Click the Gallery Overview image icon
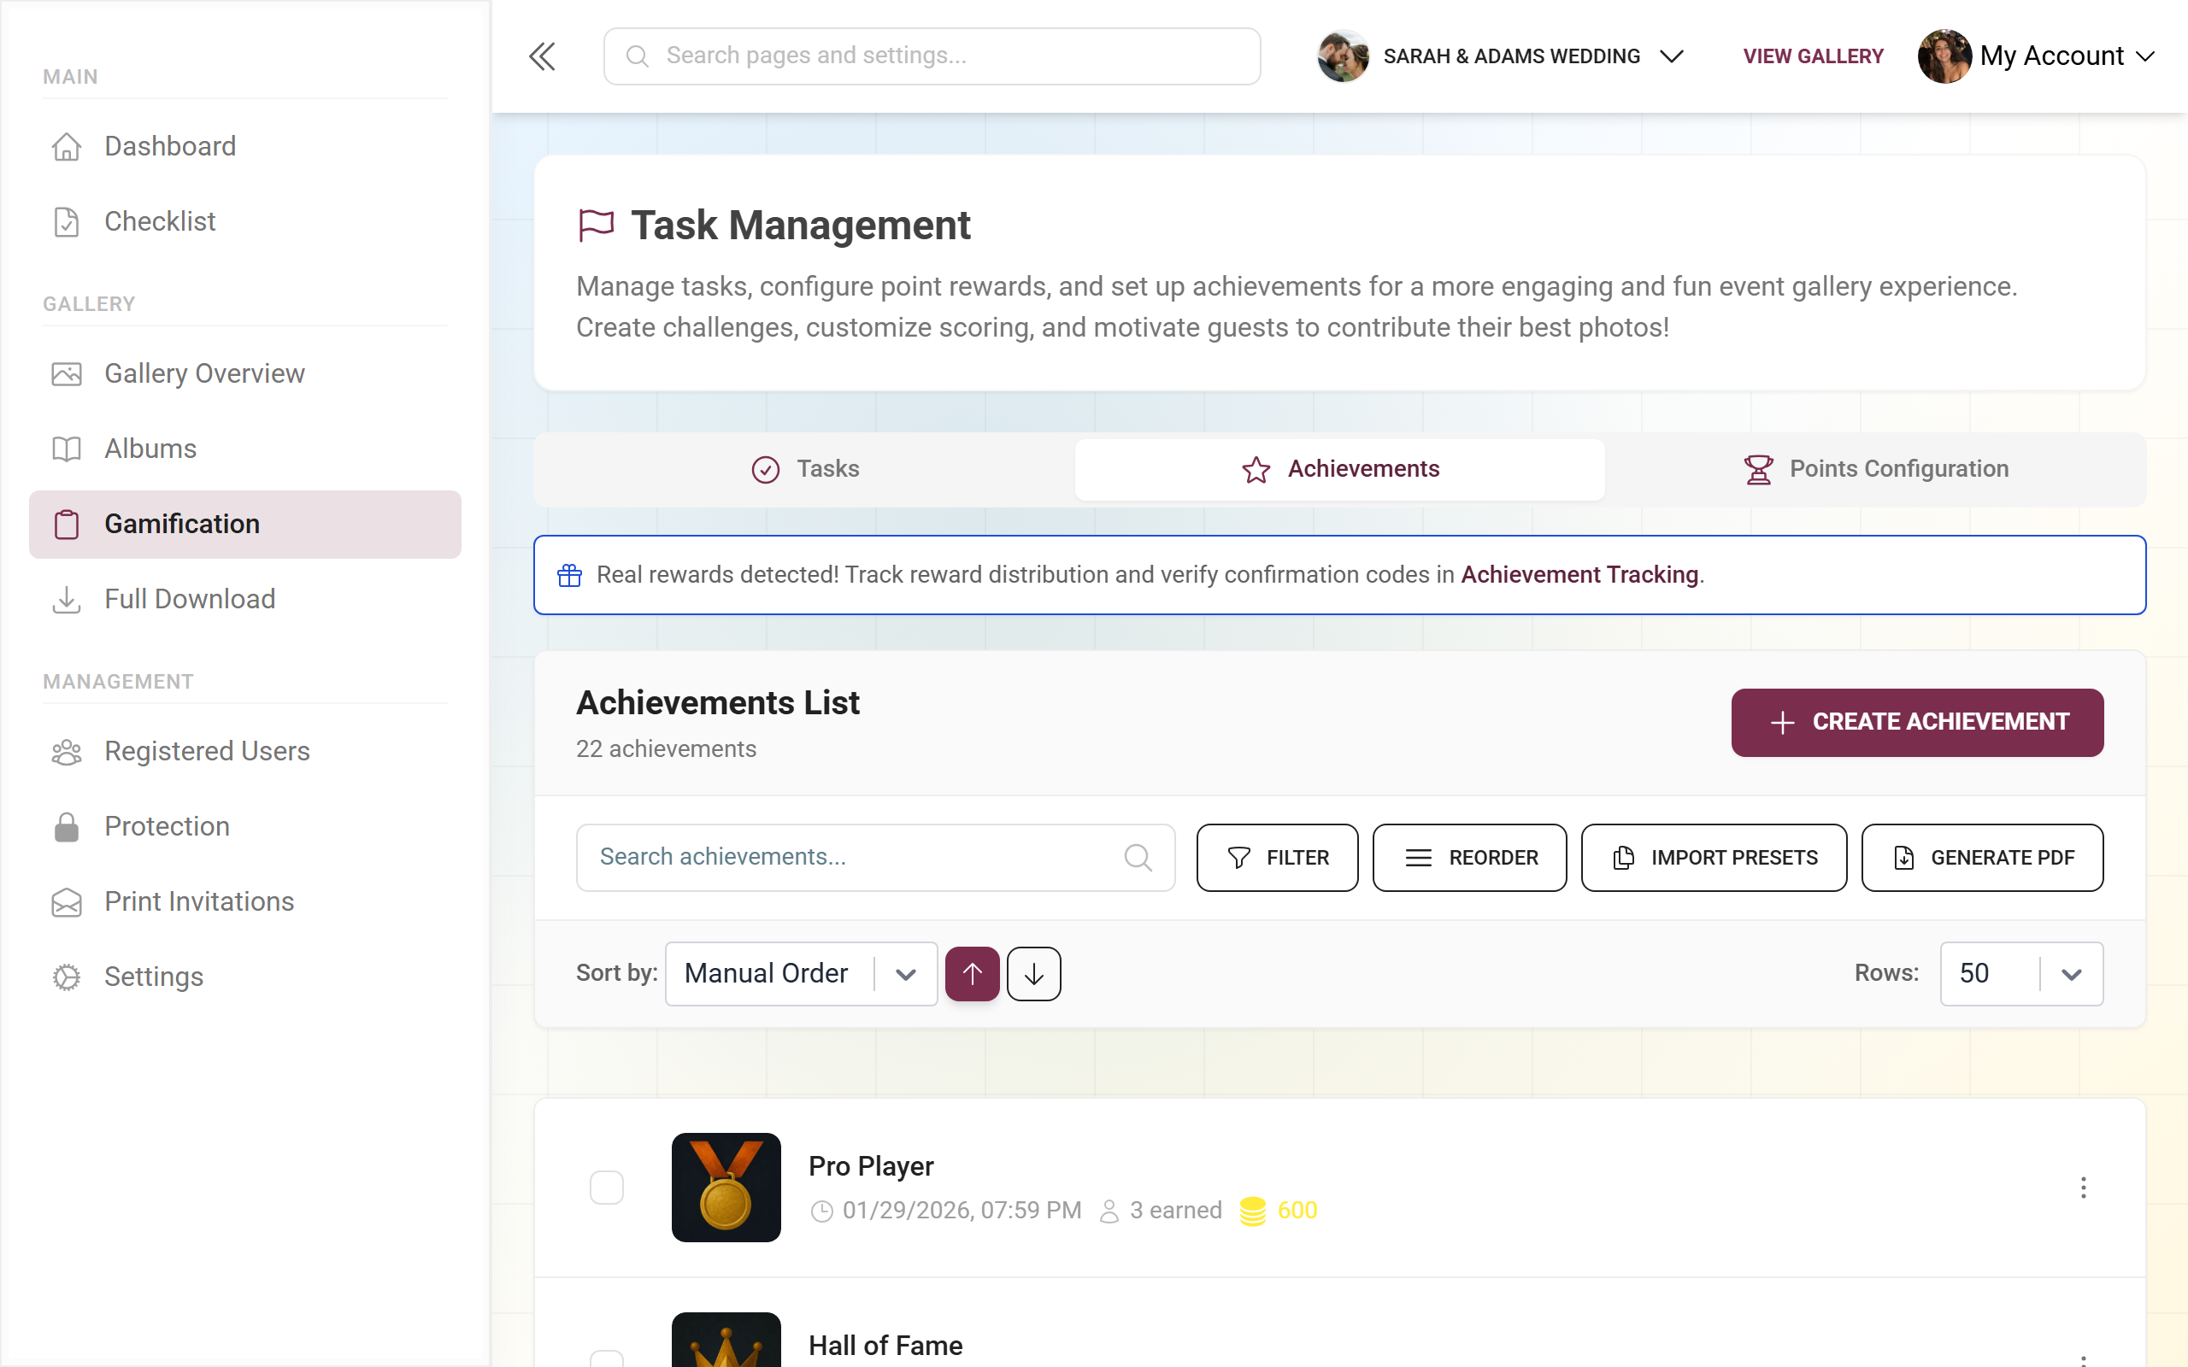2188x1367 pixels. 67,373
